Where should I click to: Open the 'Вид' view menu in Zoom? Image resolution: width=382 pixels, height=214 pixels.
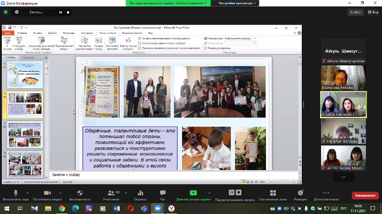tap(372, 12)
